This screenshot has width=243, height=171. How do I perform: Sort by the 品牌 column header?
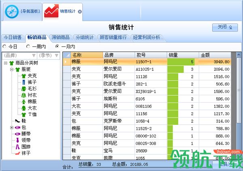point(119,55)
